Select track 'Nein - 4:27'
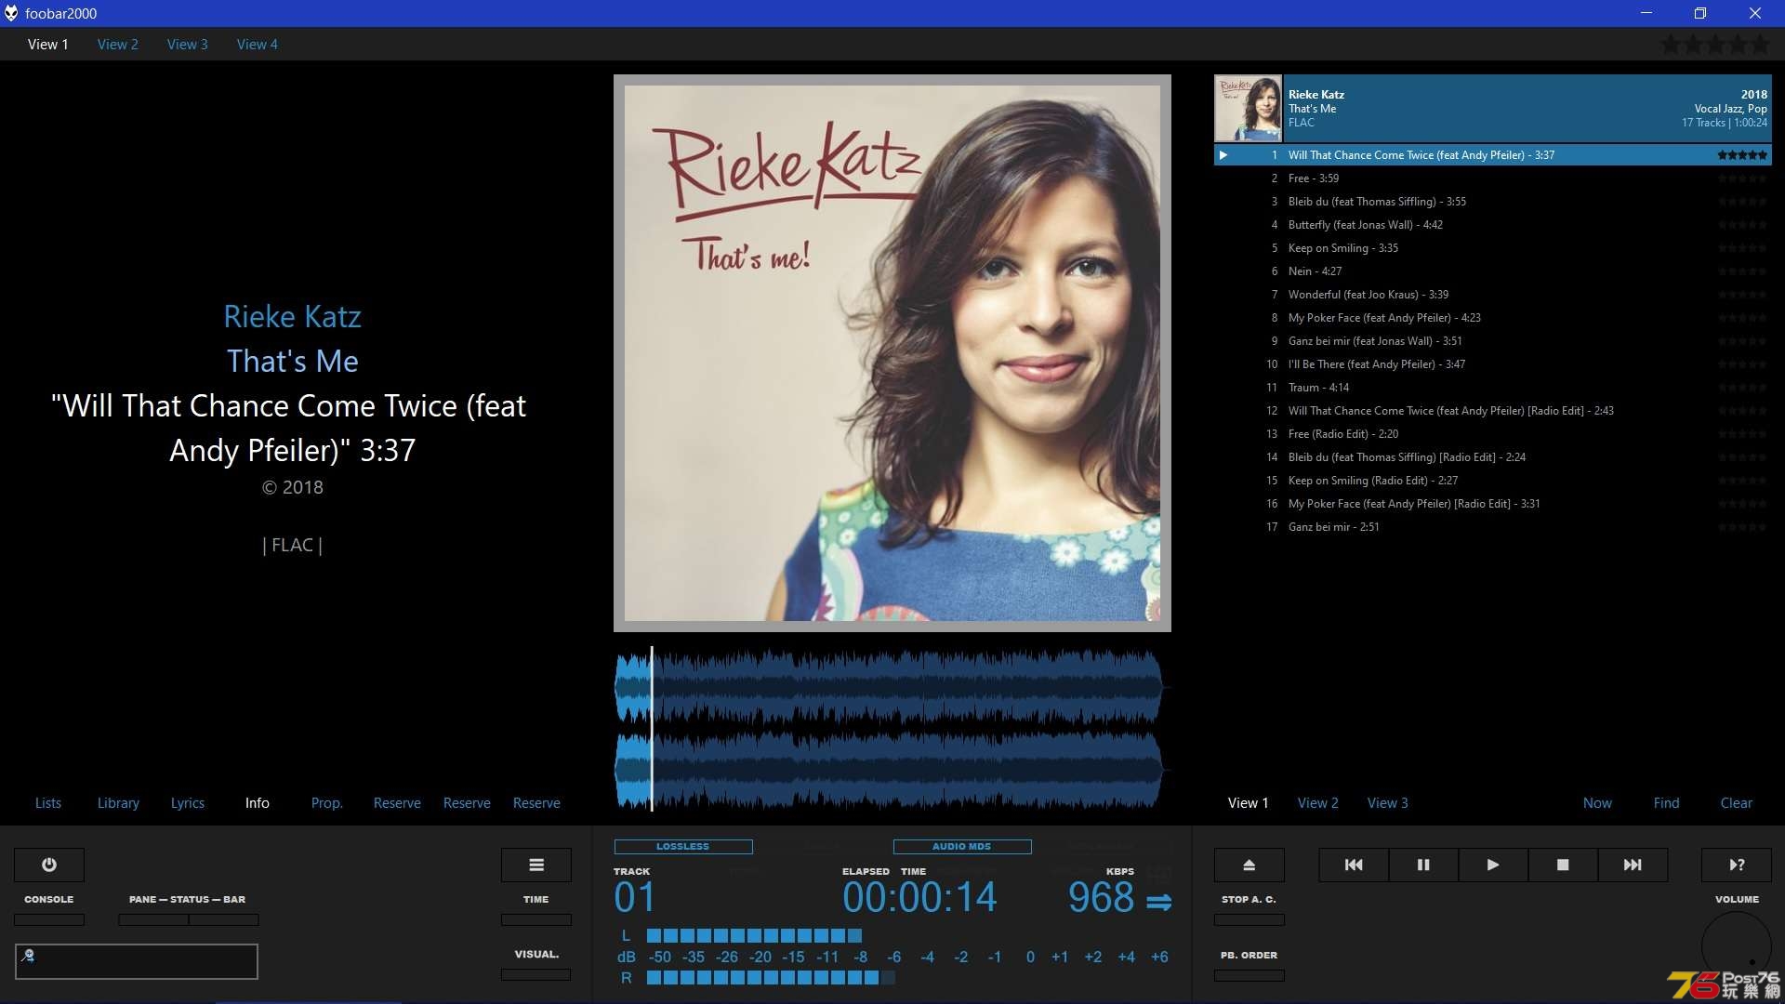The width and height of the screenshot is (1785, 1004). coord(1493,271)
